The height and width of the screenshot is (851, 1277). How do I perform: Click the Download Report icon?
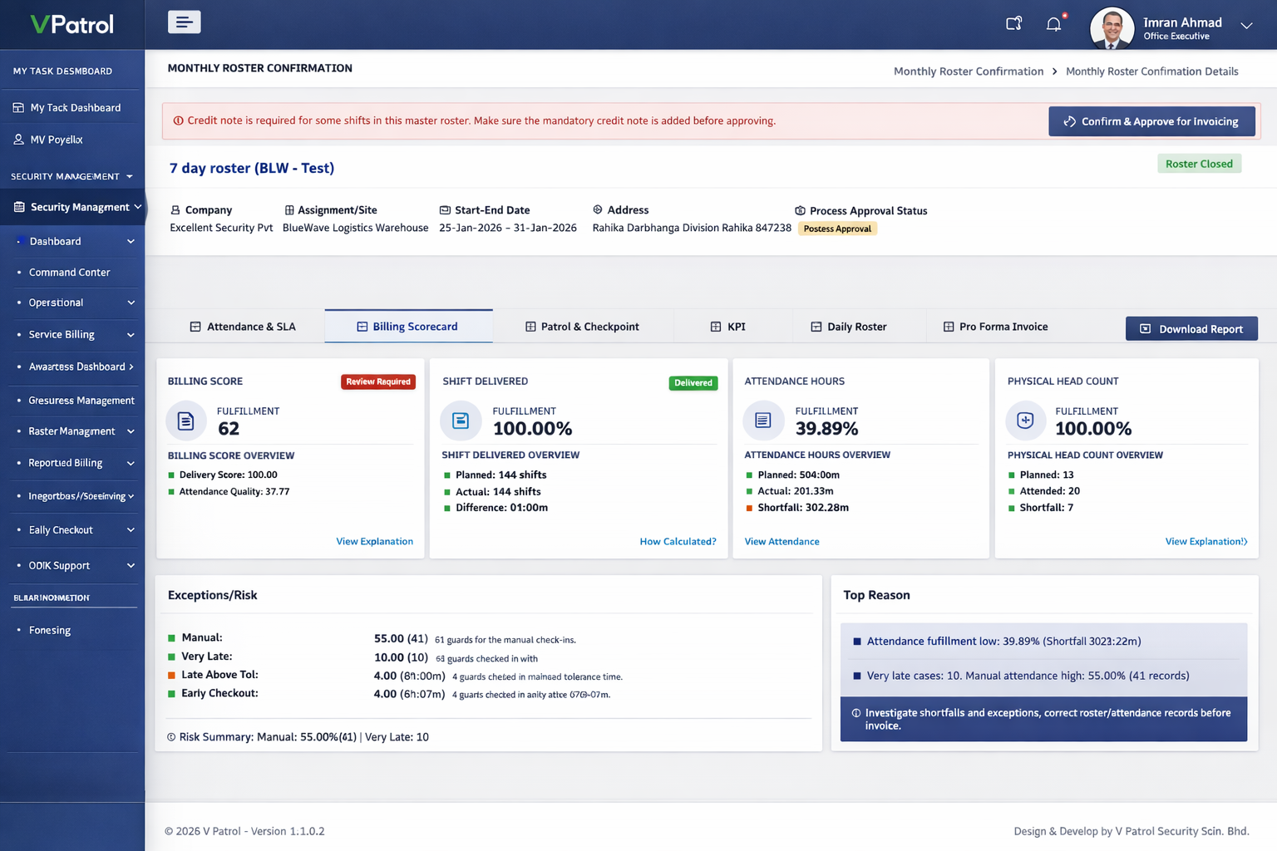click(x=1145, y=328)
